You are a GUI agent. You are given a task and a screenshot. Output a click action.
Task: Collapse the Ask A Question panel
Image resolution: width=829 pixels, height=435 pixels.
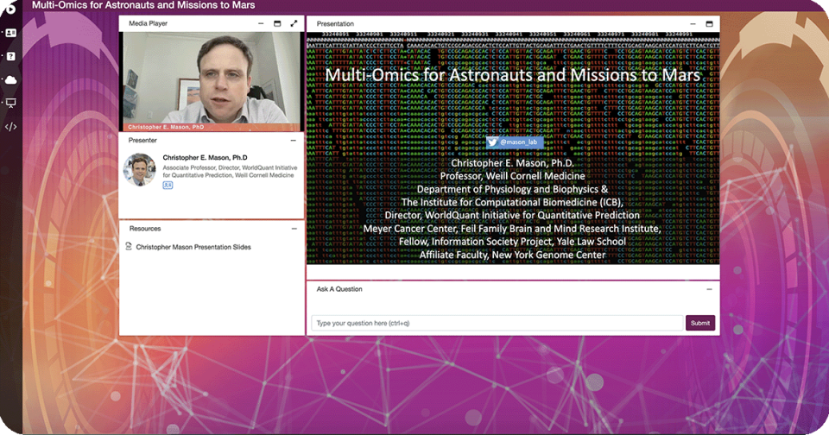coord(710,289)
